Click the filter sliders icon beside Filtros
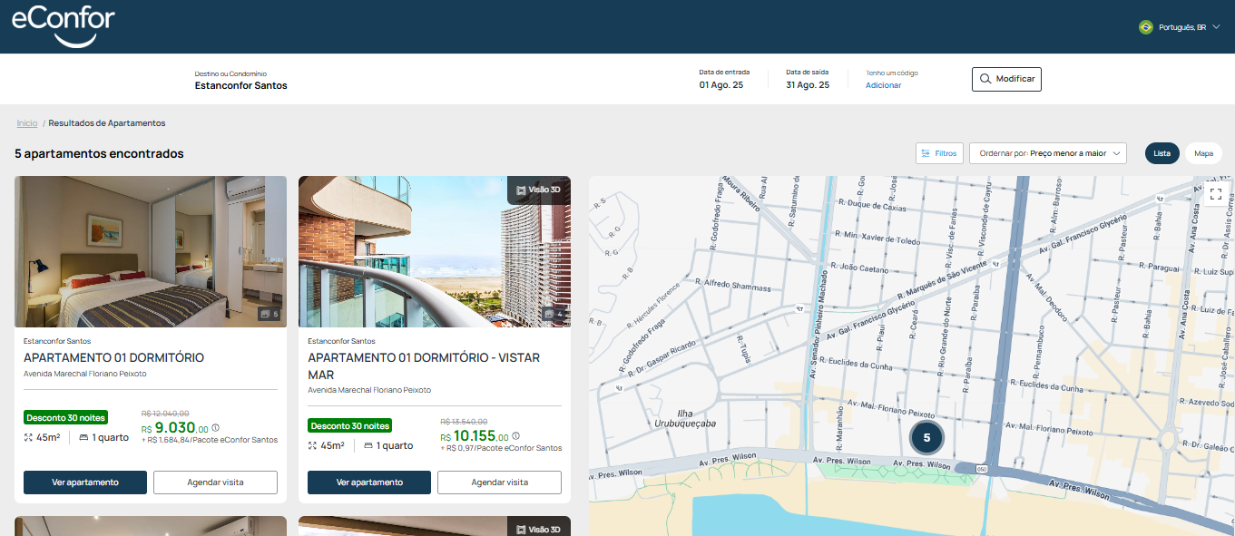The height and width of the screenshot is (536, 1235). point(926,153)
